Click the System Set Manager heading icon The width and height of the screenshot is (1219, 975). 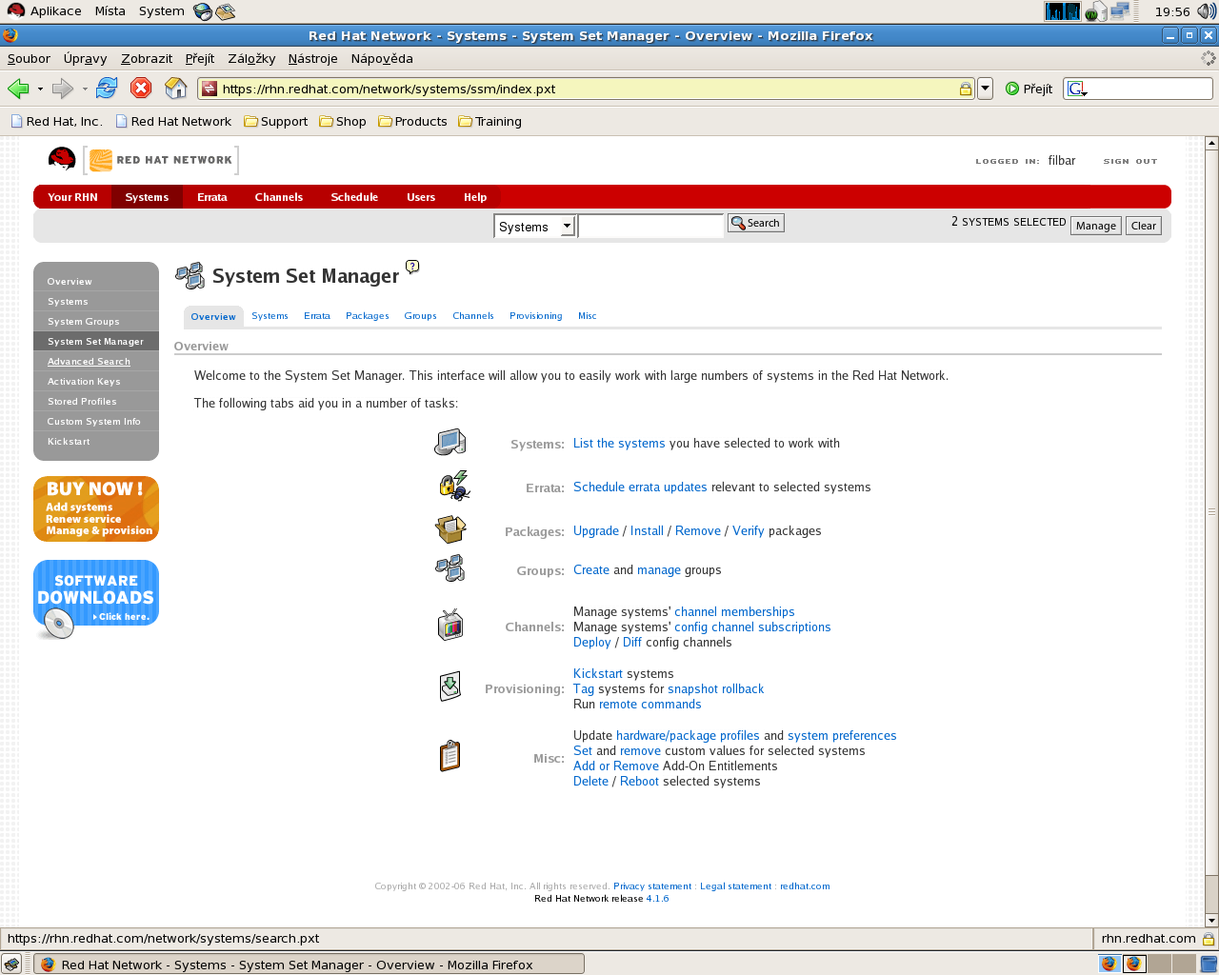pyautogui.click(x=190, y=276)
